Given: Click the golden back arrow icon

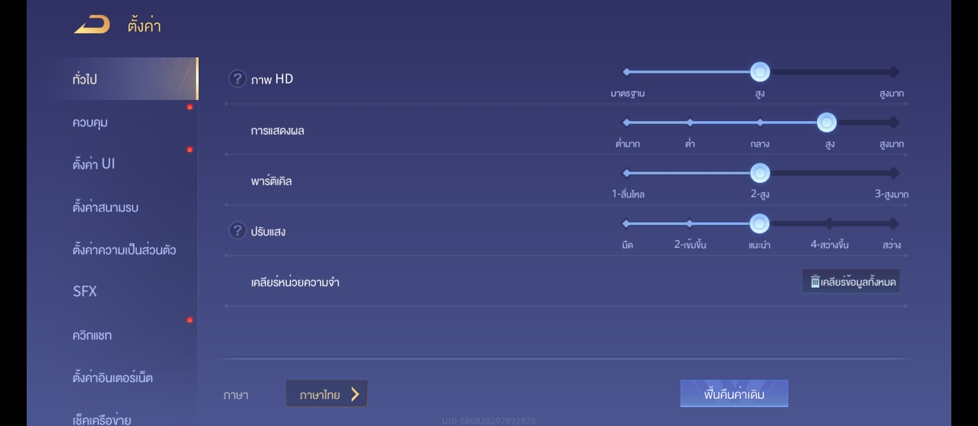Looking at the screenshot, I should click(92, 25).
